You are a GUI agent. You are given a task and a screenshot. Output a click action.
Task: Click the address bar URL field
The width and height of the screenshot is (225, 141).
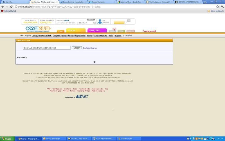[x=115, y=6]
